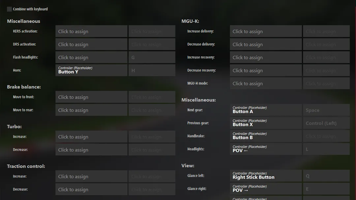Assign MGU-K Decrease recovery binding
This screenshot has height=200, width=356.
click(x=266, y=70)
